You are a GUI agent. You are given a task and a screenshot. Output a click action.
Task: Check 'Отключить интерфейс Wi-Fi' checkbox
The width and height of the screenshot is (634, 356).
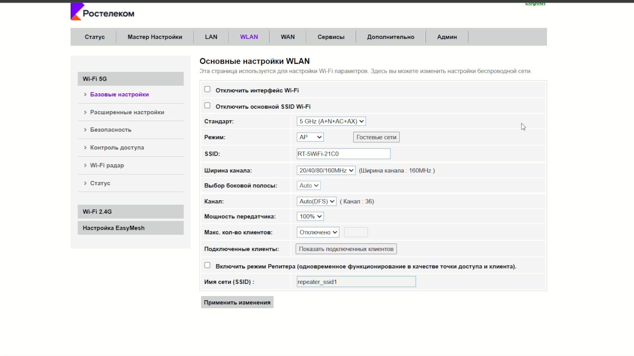point(207,89)
